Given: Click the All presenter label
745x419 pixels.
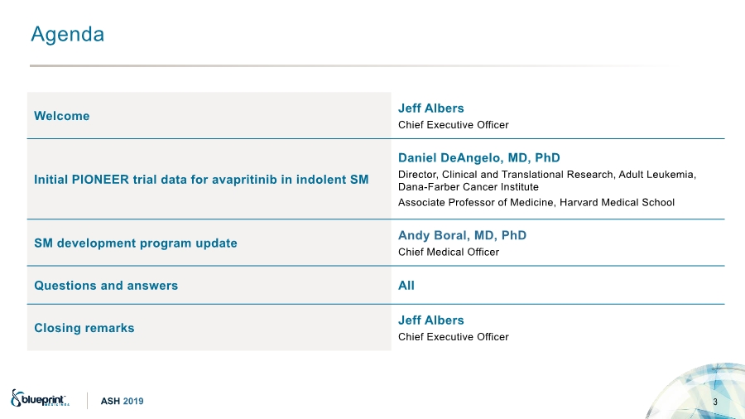Looking at the screenshot, I should [406, 286].
